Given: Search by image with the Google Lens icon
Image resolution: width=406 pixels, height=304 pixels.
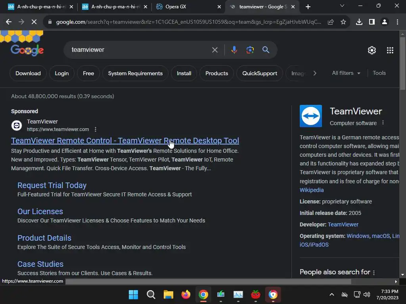Looking at the screenshot, I should tap(250, 50).
